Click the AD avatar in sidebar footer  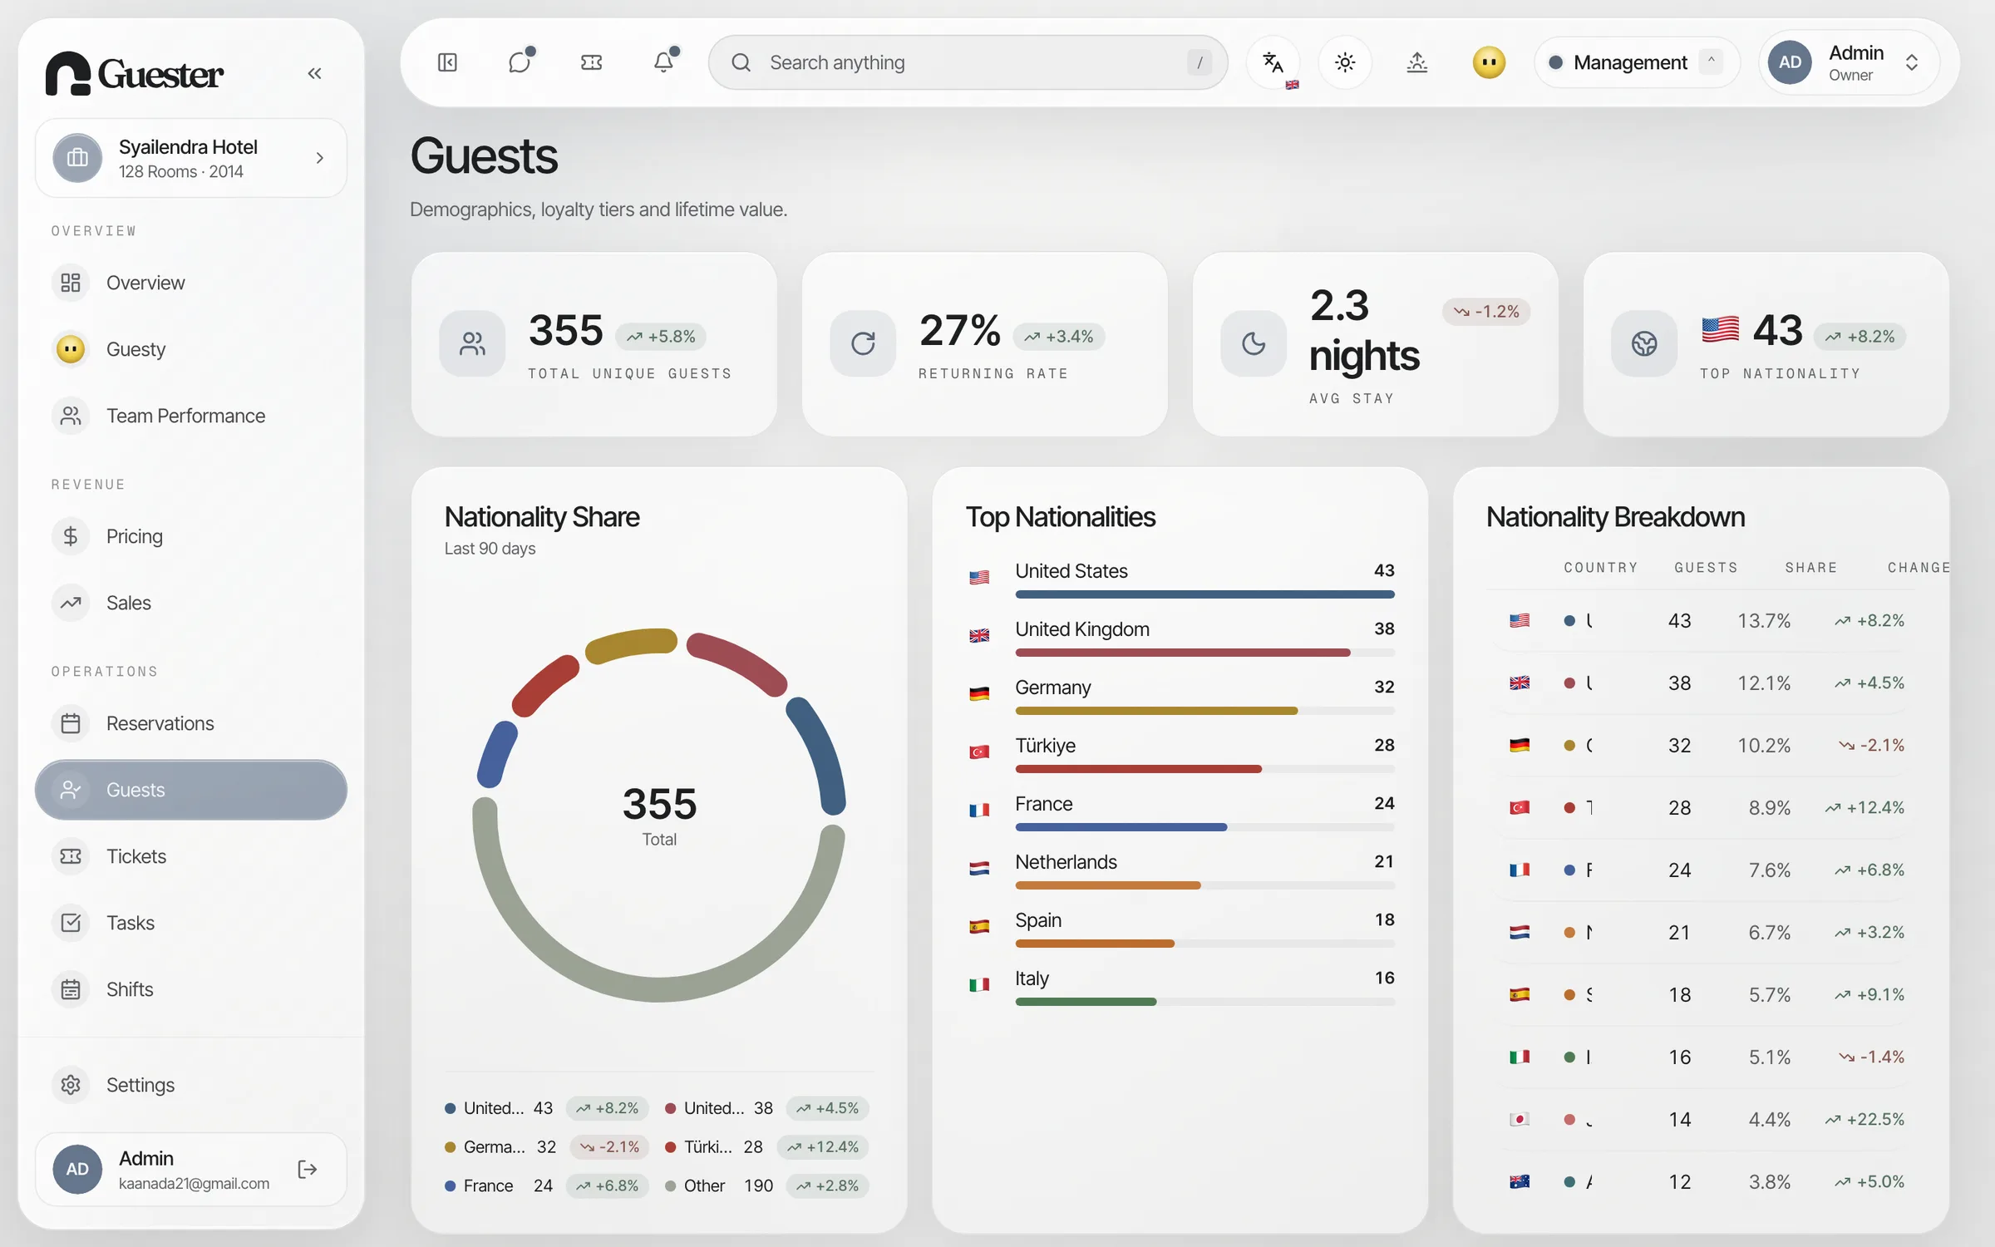tap(77, 1170)
